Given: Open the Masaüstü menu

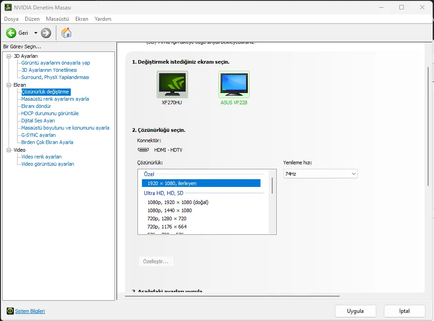Looking at the screenshot, I should pos(57,19).
